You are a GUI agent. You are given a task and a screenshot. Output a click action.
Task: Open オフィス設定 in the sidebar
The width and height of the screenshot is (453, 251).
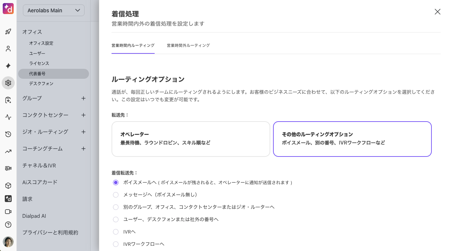(x=41, y=43)
